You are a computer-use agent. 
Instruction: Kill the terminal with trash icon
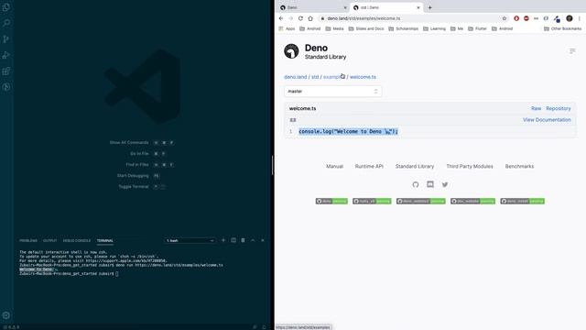pyautogui.click(x=243, y=240)
